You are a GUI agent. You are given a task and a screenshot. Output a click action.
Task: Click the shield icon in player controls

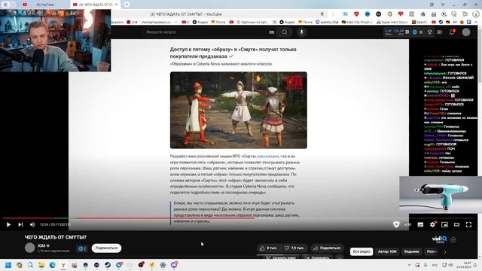(x=396, y=224)
